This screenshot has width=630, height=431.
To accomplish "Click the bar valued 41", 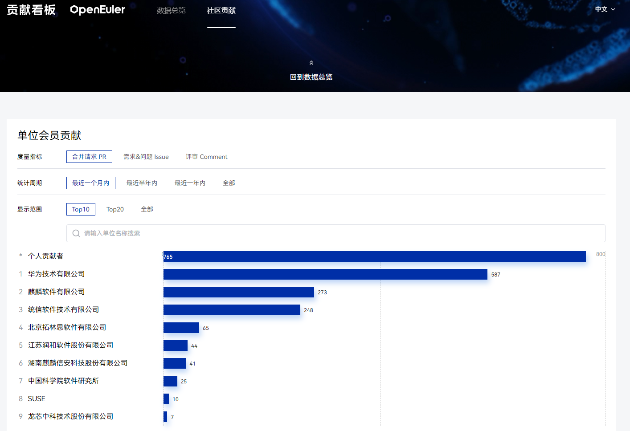I will (175, 363).
